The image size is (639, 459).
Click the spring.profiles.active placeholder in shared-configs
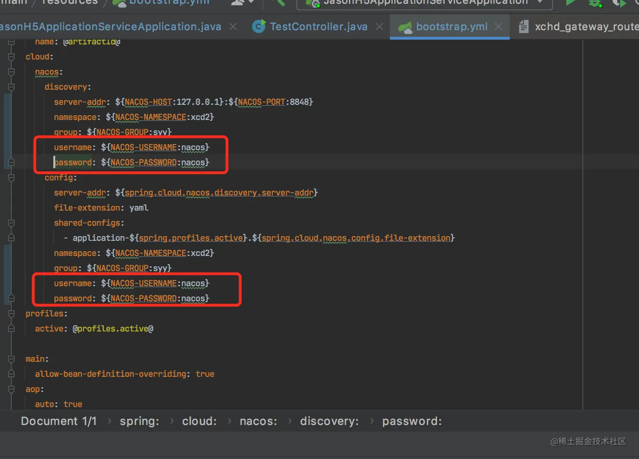(x=191, y=238)
